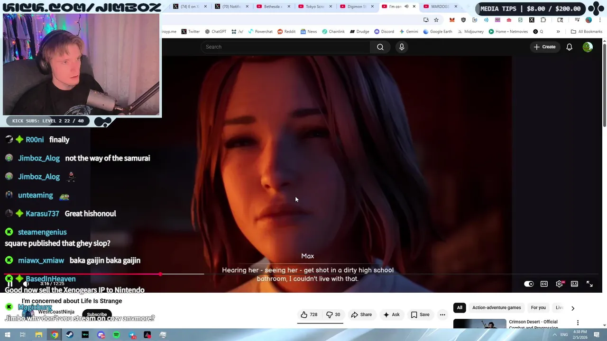Open the media control playlist icon

(577, 20)
